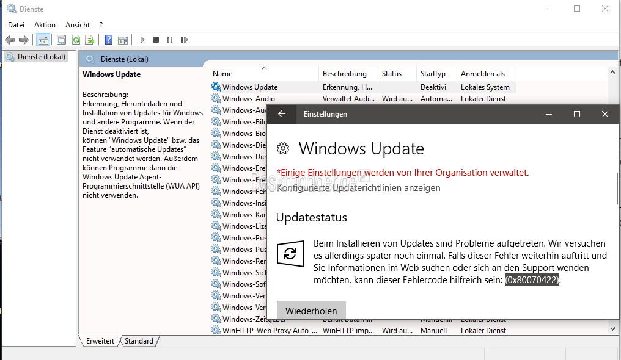Click the gear icon beside Windows-Insi row
Screen dimensions: 621x360
(216, 203)
